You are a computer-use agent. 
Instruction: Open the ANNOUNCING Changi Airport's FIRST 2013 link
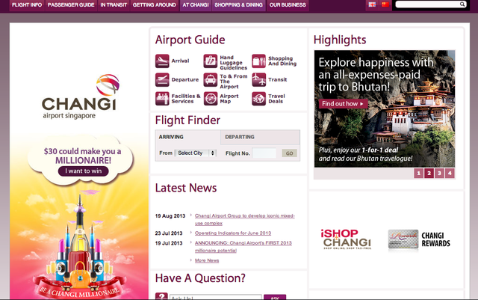coord(243,247)
